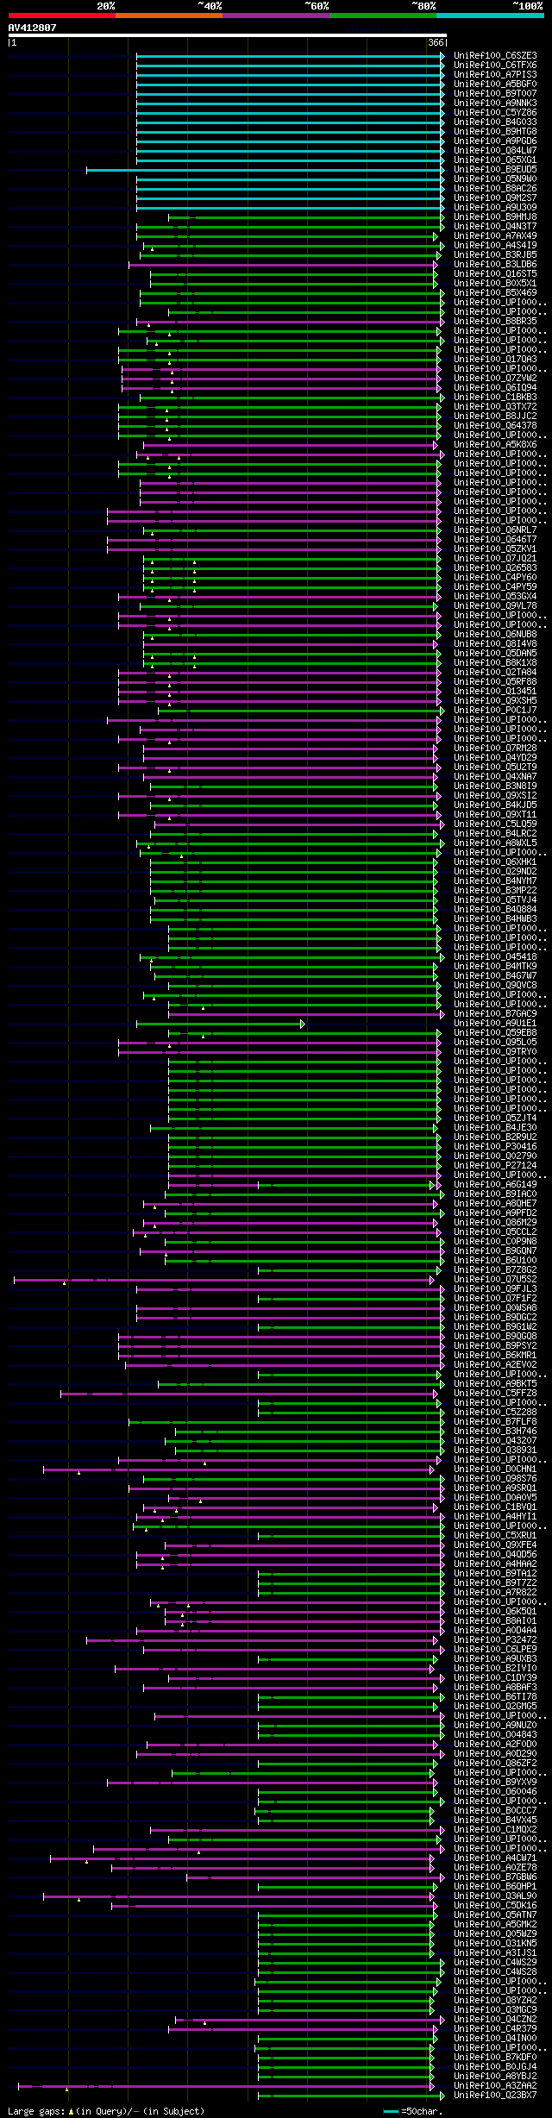
Task: Select the UniRef100_Q59EB8 label
Action: tap(495, 1033)
